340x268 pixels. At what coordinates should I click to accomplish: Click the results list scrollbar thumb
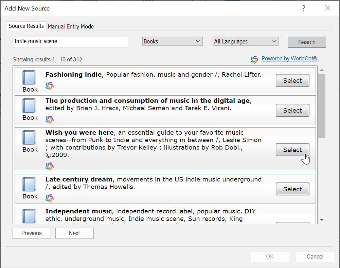322,105
